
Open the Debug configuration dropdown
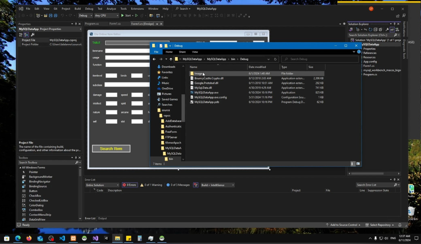pyautogui.click(x=85, y=15)
